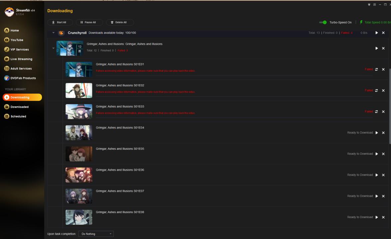Start all Crunchyroll downloads with play icon
391x239 pixels.
click(377, 33)
